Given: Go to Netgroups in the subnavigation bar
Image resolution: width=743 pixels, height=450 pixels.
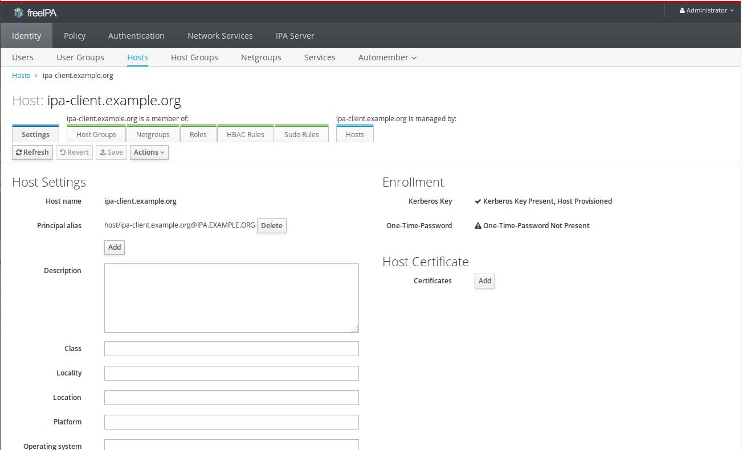Looking at the screenshot, I should tap(261, 57).
